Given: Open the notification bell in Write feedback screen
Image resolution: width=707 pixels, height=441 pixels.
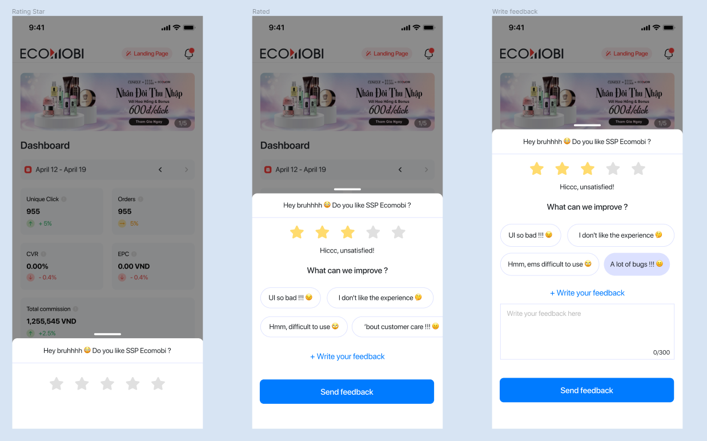Looking at the screenshot, I should pyautogui.click(x=669, y=54).
